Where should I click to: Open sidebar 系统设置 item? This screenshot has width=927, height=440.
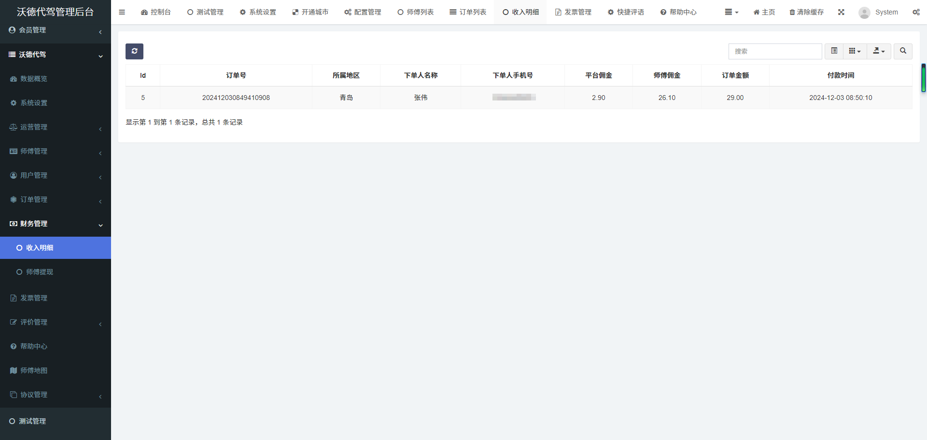tap(56, 103)
